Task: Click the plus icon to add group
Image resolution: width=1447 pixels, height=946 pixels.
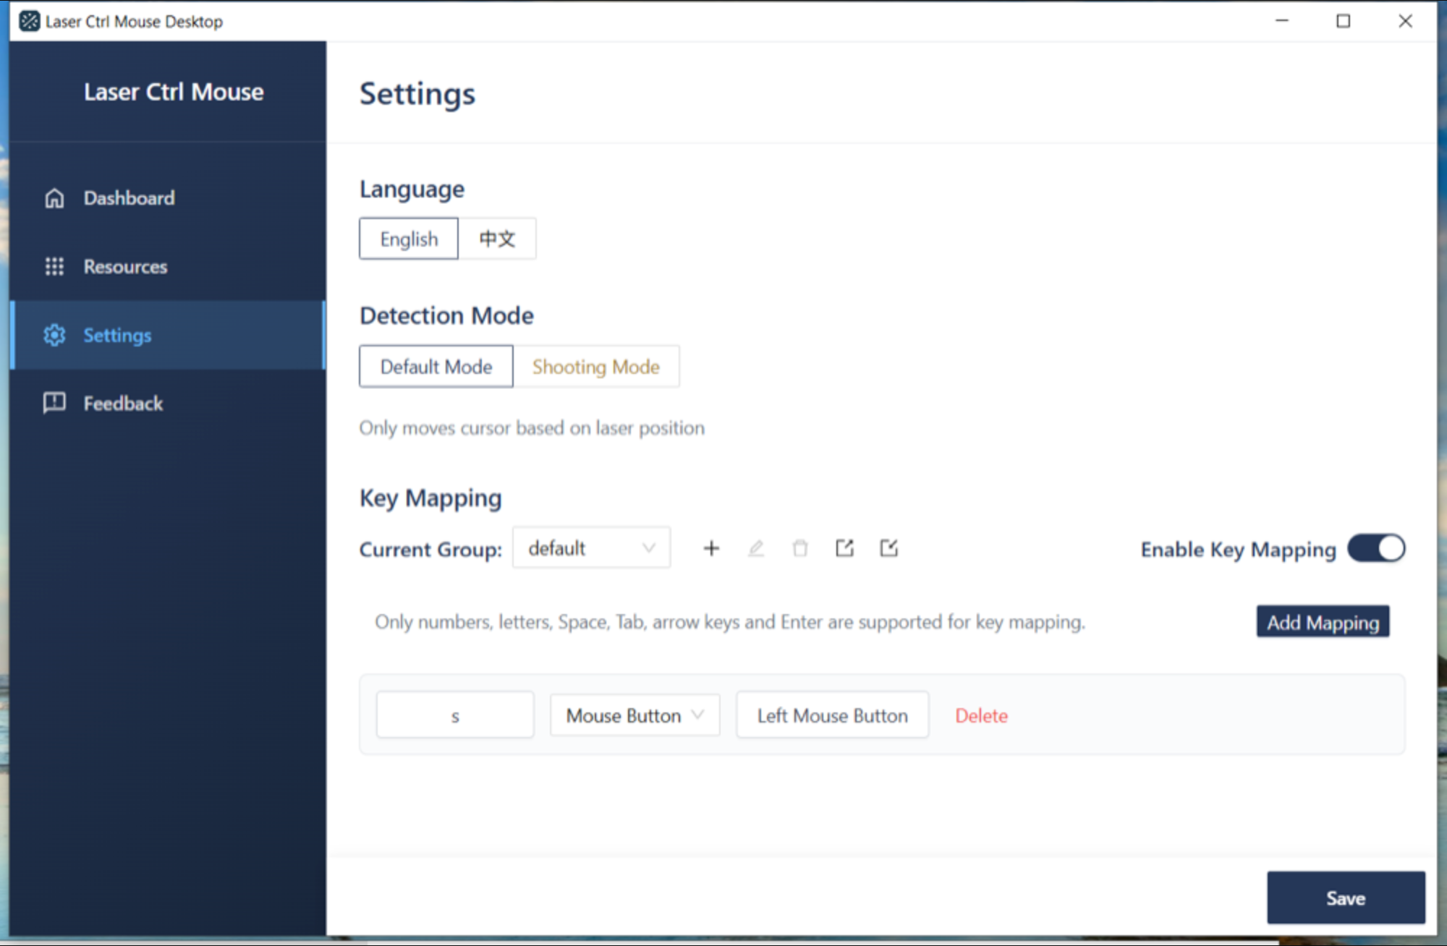Action: (711, 548)
